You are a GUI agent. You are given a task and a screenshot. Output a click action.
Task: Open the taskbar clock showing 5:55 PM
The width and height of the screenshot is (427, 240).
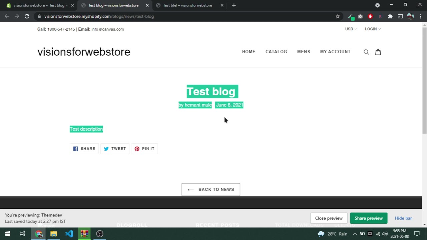[400, 234]
